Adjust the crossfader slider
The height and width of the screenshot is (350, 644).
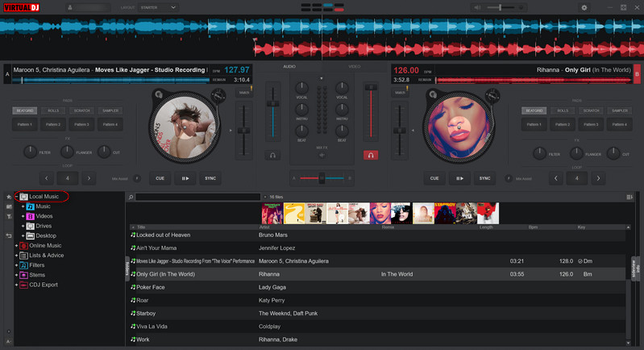(x=322, y=178)
